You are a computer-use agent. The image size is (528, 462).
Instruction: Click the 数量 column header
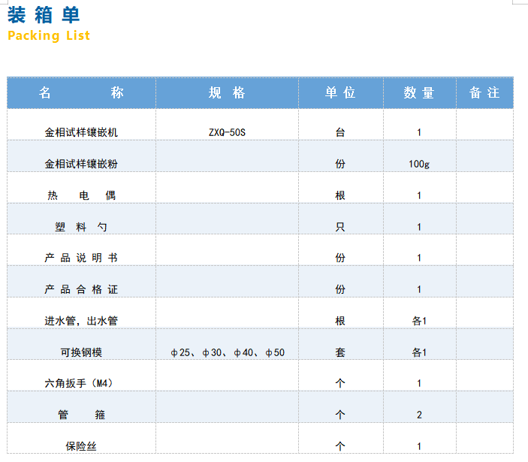tap(420, 92)
